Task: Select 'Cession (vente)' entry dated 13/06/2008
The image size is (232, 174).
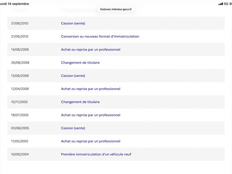Action: pyautogui.click(x=73, y=76)
